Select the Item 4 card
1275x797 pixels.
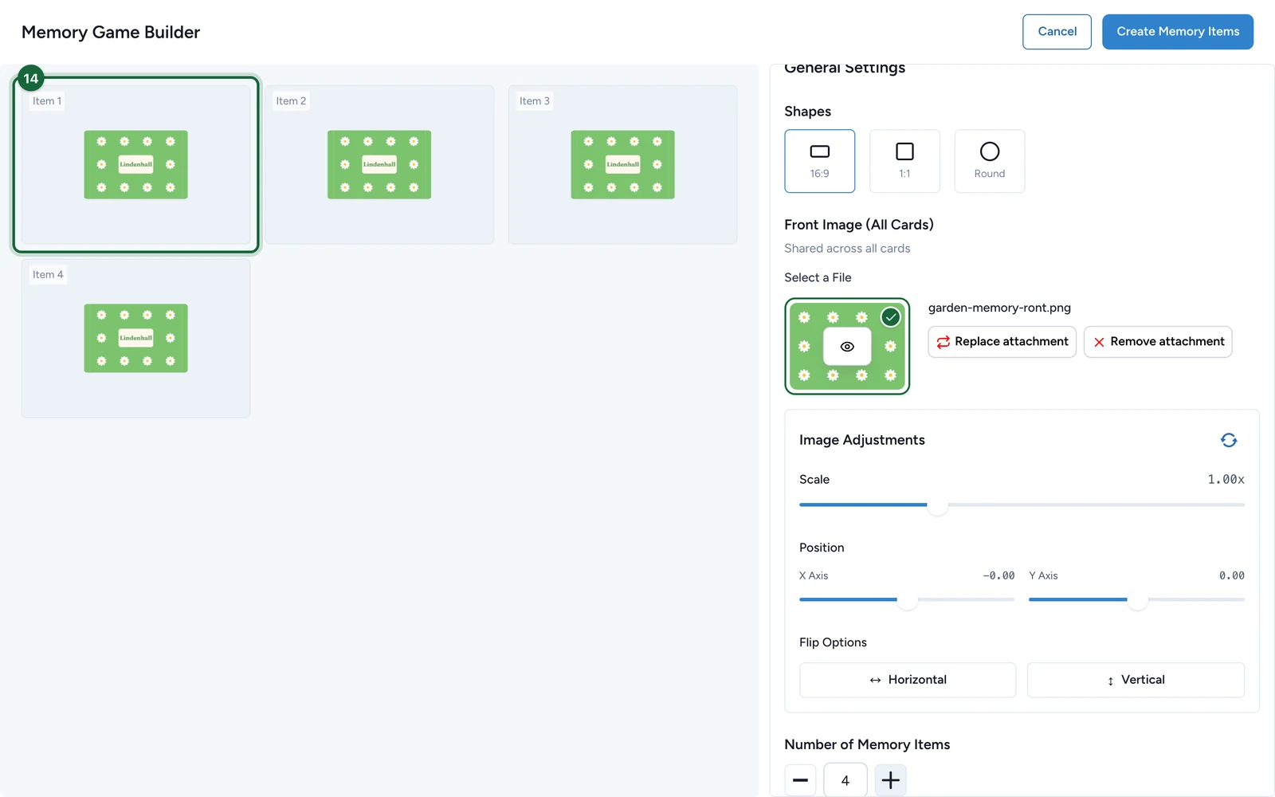point(135,338)
